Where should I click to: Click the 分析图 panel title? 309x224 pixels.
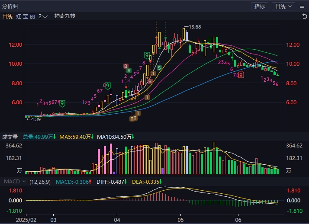click(10, 6)
